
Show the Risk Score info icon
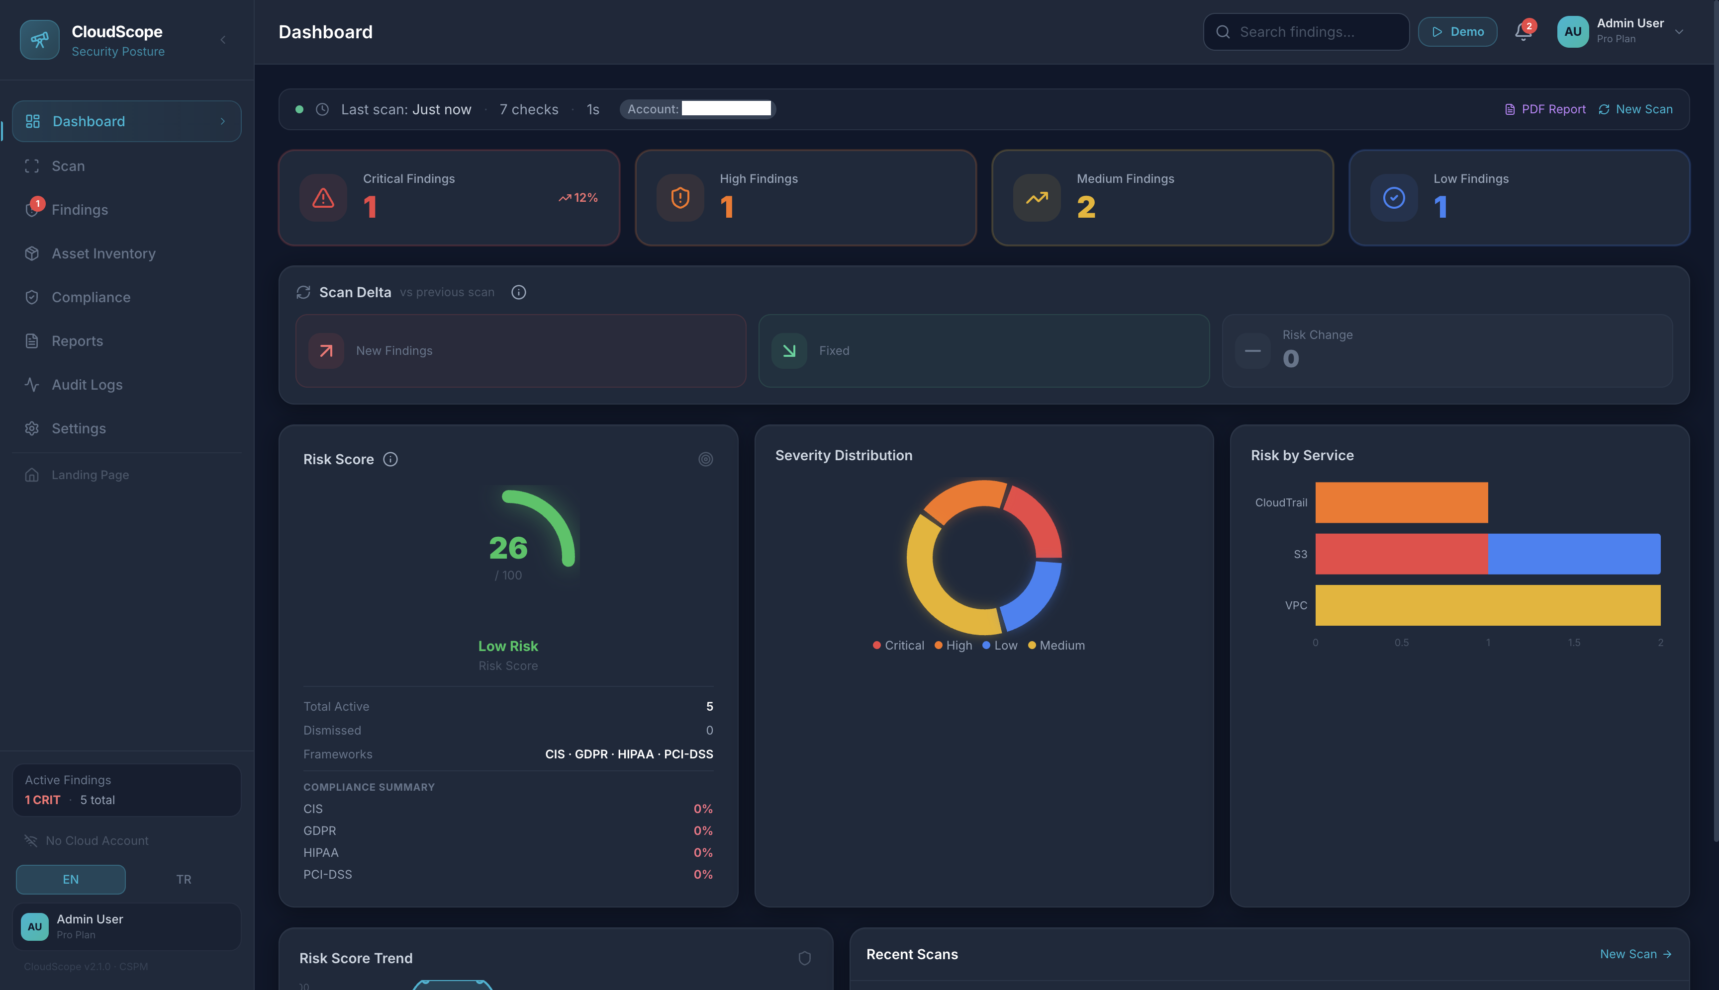(x=390, y=460)
